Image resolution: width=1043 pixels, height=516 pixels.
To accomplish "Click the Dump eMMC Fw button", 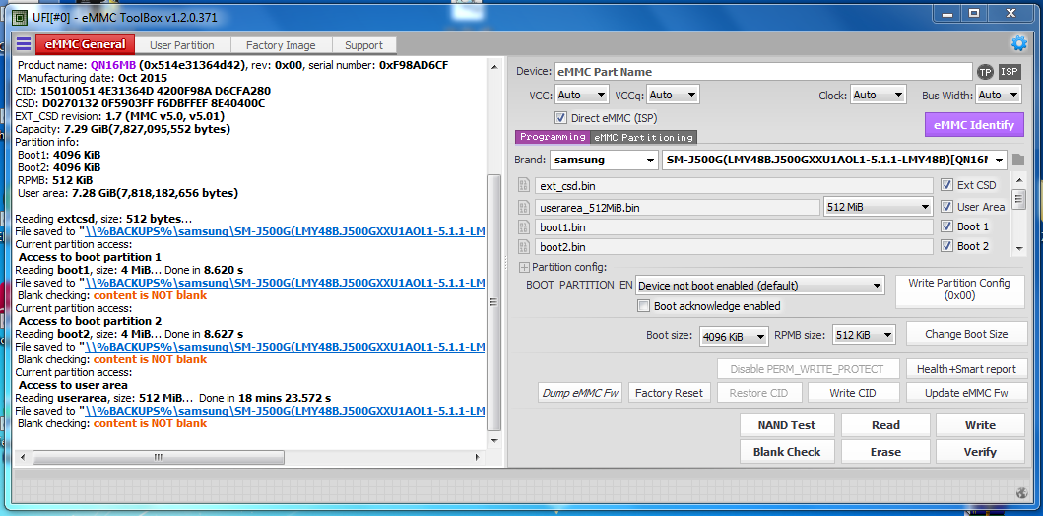I will (579, 392).
